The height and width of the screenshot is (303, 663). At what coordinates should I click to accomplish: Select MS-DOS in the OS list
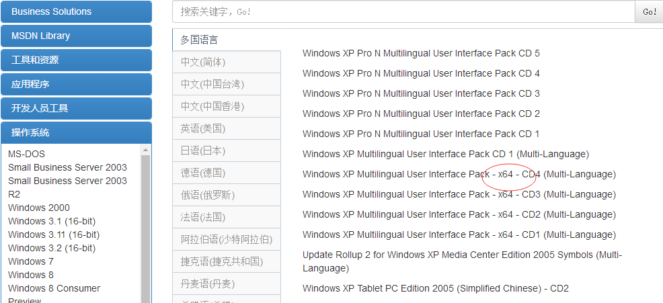[26, 154]
